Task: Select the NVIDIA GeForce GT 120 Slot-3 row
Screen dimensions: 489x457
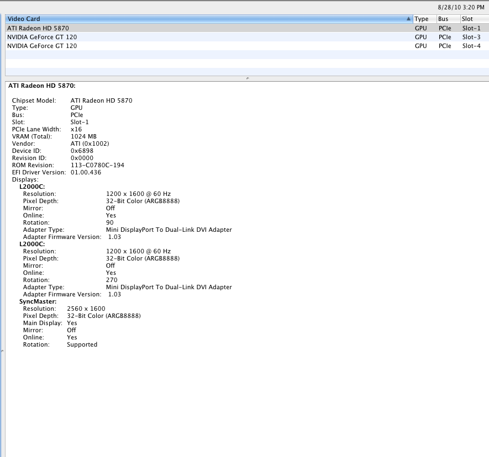Action: (247, 37)
